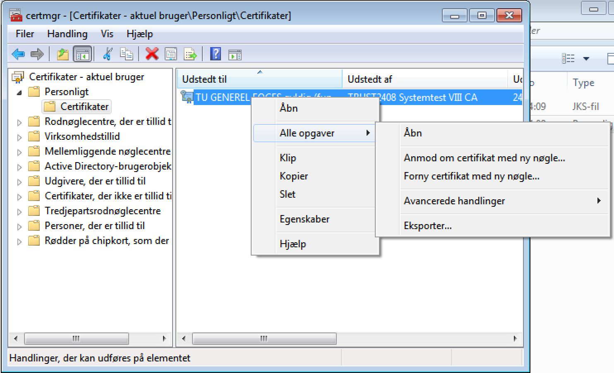Click the Copy icon in toolbar
The image size is (614, 373).
point(126,54)
